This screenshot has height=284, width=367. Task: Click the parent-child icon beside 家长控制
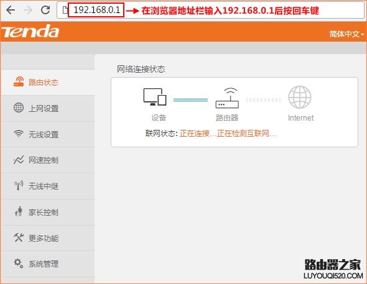point(19,211)
